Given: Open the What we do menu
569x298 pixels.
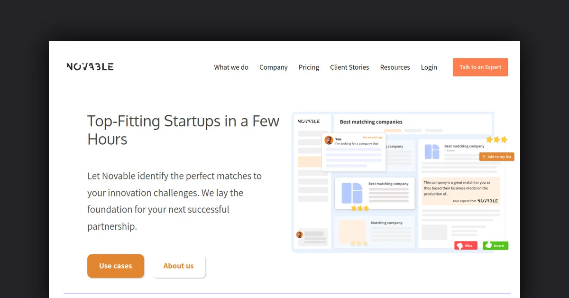Looking at the screenshot, I should 231,67.
